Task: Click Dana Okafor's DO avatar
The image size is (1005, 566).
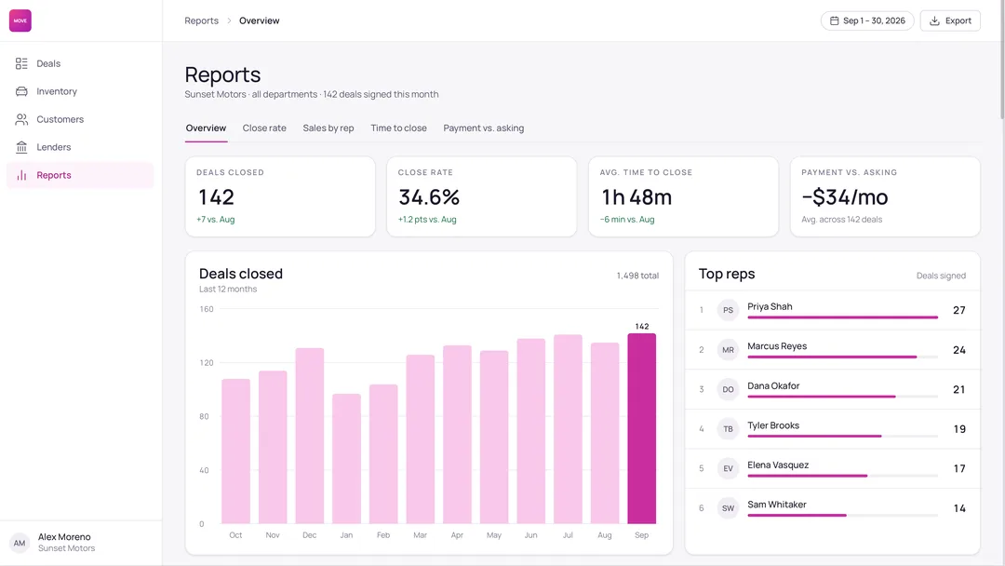Action: pyautogui.click(x=728, y=389)
